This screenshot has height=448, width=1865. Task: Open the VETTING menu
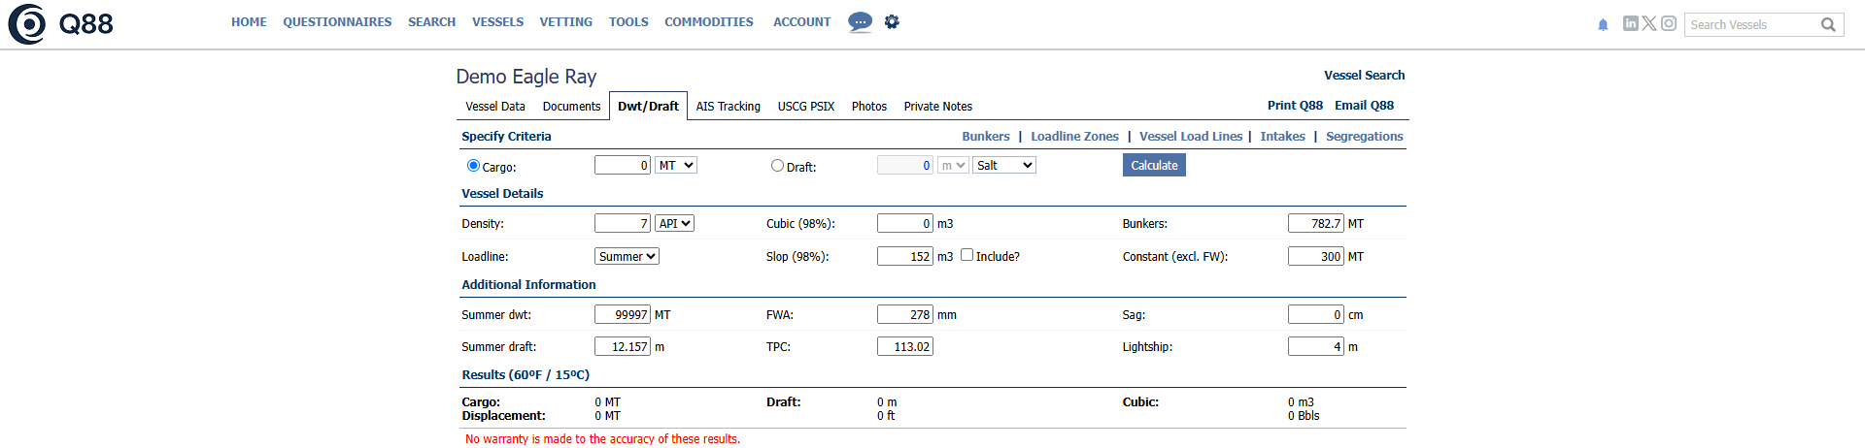565,22
